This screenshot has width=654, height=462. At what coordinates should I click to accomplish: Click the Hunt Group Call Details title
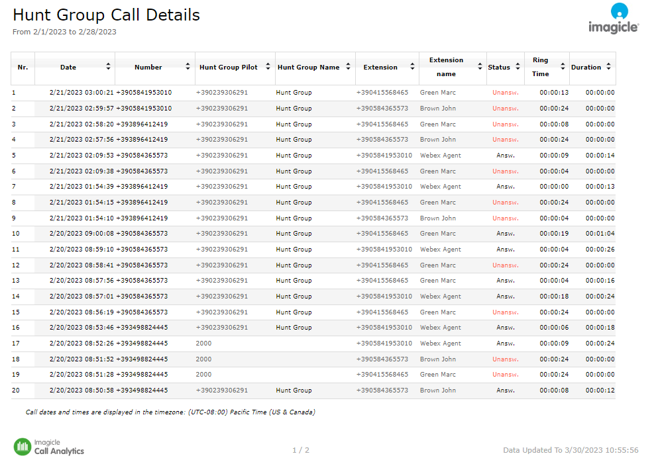tap(106, 15)
